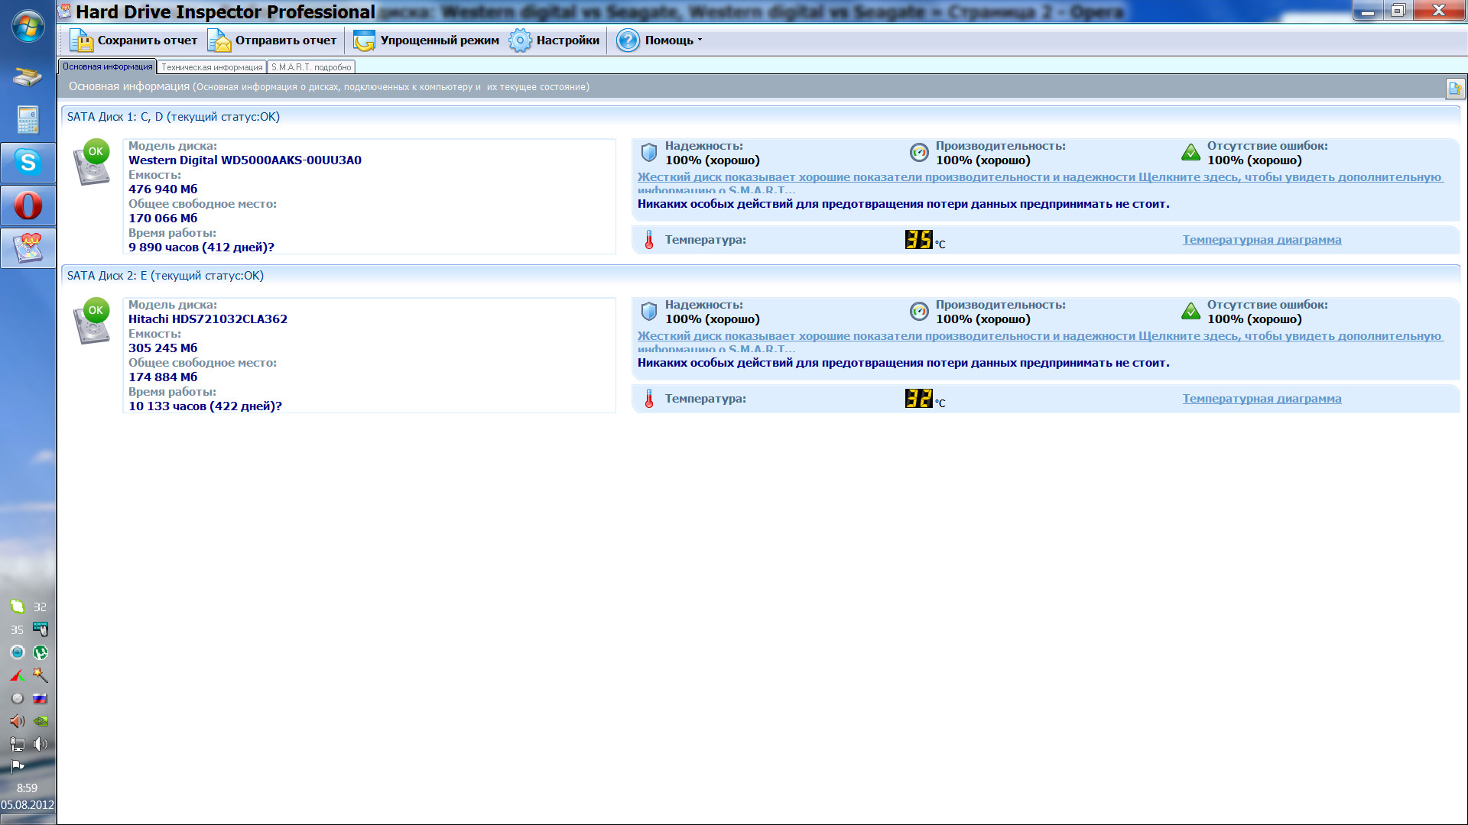
Task: Click the error-free green triangle icon Disk 2
Action: pos(1190,311)
